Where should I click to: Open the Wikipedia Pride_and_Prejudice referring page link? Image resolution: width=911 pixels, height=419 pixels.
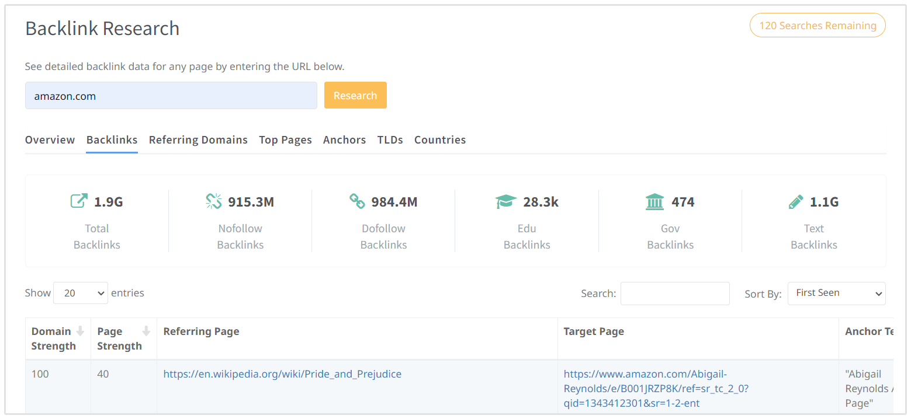coord(282,374)
